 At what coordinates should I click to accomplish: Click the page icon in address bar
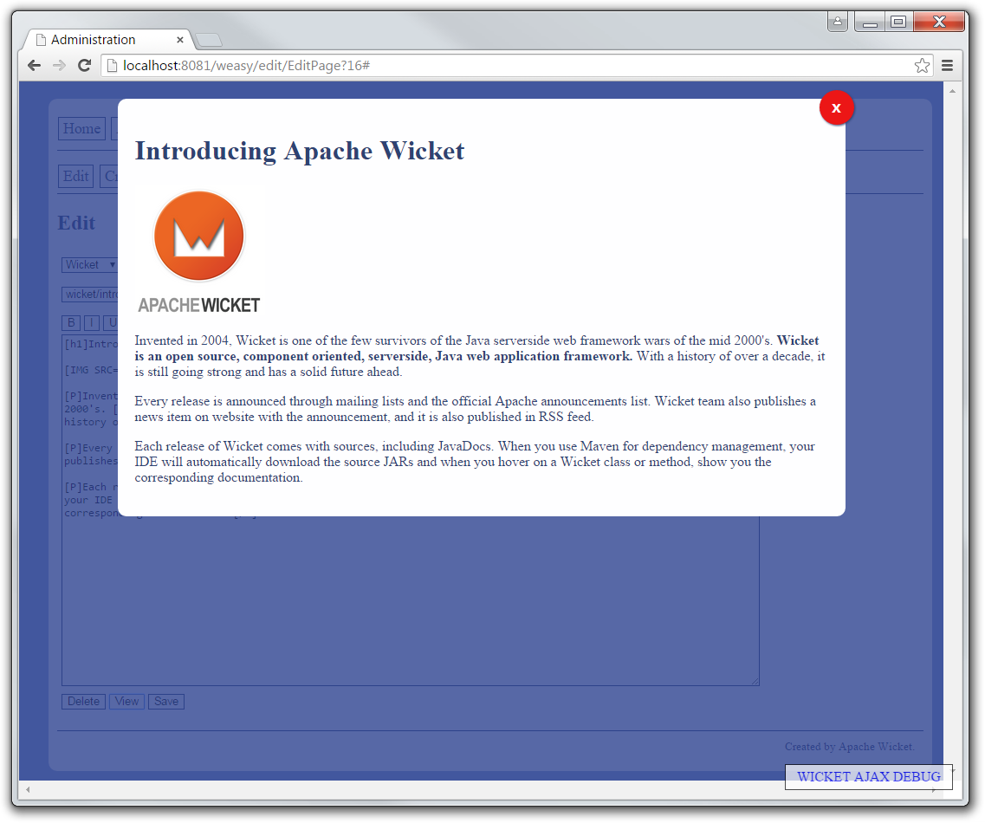113,65
